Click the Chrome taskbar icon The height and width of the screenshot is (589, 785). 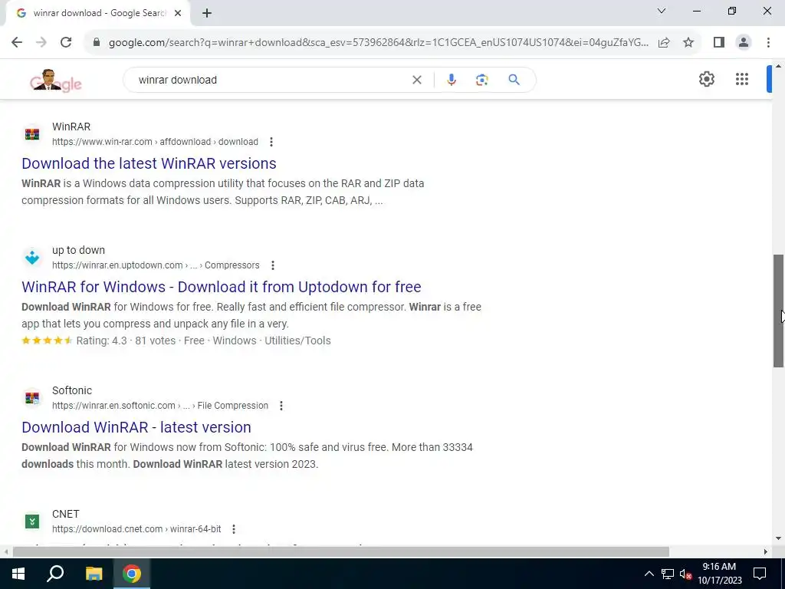[132, 574]
